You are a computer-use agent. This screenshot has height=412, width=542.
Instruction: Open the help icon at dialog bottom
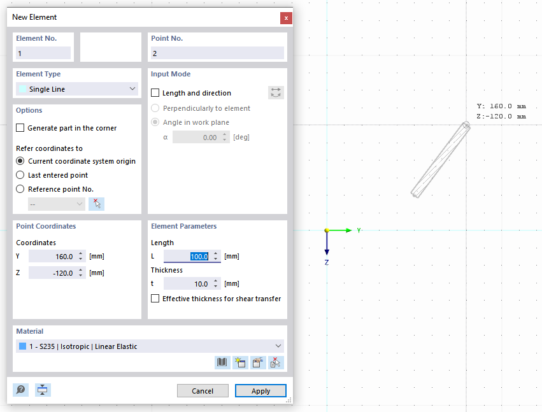(21, 390)
